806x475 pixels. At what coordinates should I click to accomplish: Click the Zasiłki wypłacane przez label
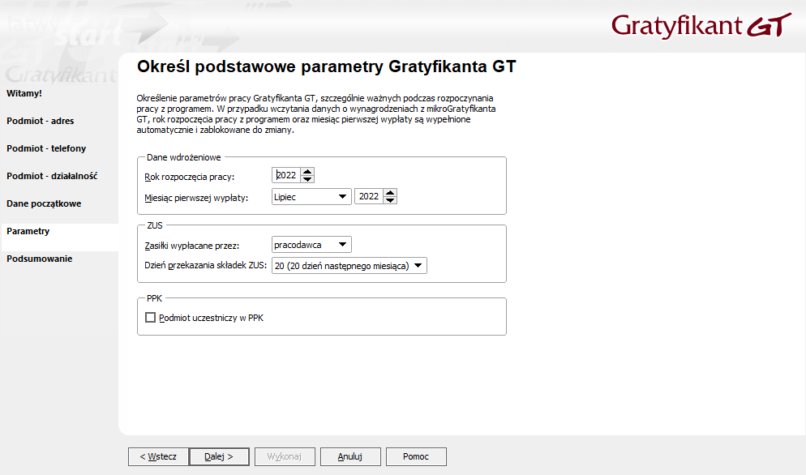click(x=191, y=246)
